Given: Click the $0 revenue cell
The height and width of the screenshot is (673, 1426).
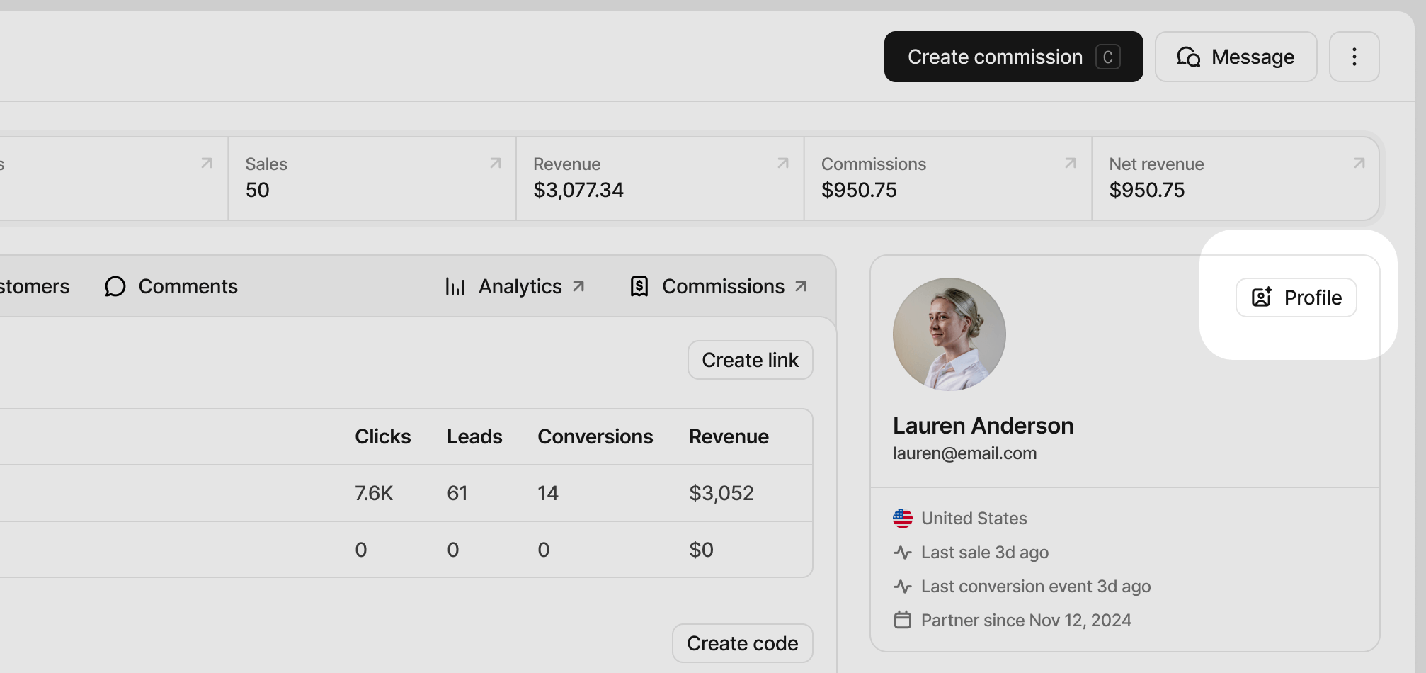Looking at the screenshot, I should (x=701, y=550).
